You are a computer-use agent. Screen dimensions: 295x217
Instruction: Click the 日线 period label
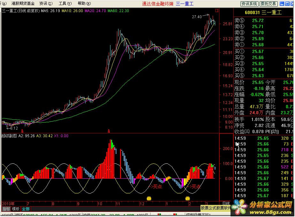pyautogui.click(x=226, y=204)
